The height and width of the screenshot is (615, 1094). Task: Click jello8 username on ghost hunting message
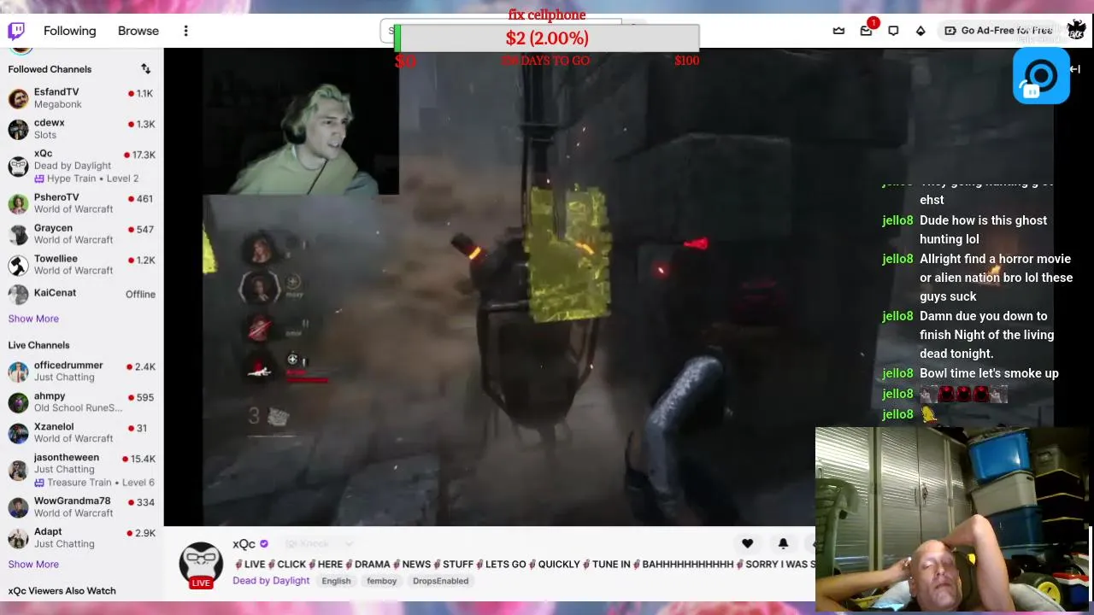coord(897,220)
